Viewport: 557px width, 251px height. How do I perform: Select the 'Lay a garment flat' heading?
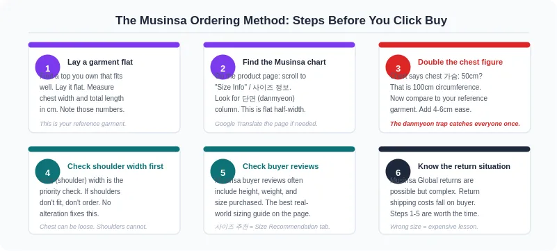coord(100,62)
